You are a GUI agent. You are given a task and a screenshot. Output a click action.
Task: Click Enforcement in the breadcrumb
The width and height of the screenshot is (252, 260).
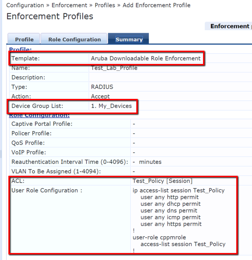pyautogui.click(x=69, y=5)
